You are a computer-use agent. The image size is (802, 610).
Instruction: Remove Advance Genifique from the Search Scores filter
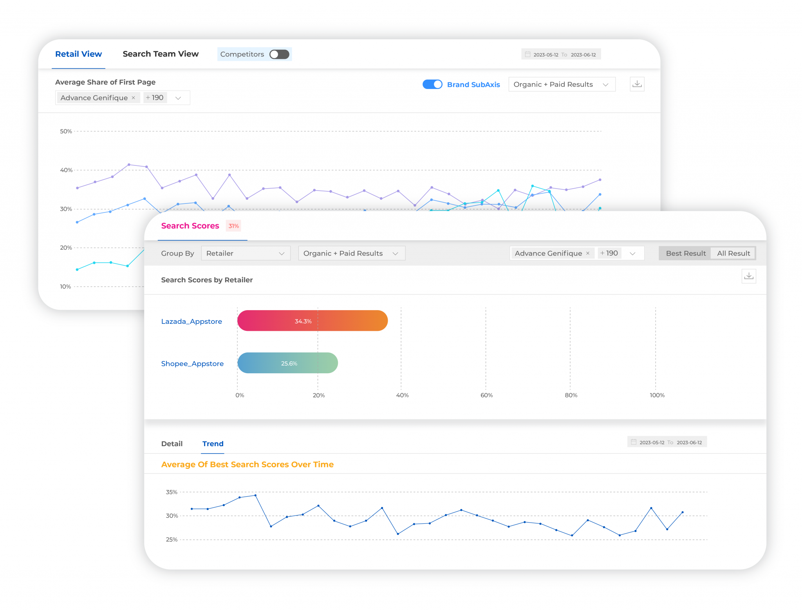588,253
